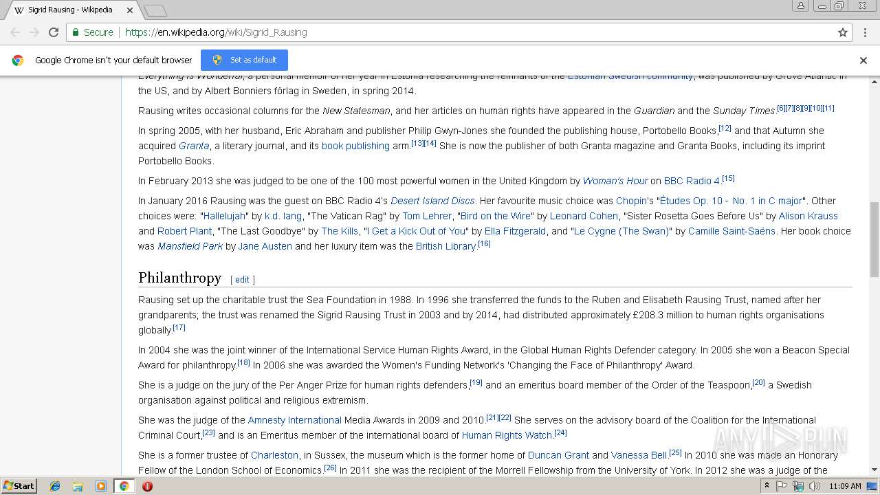The width and height of the screenshot is (880, 495).
Task: Open the Desert Island Discs link
Action: [432, 201]
